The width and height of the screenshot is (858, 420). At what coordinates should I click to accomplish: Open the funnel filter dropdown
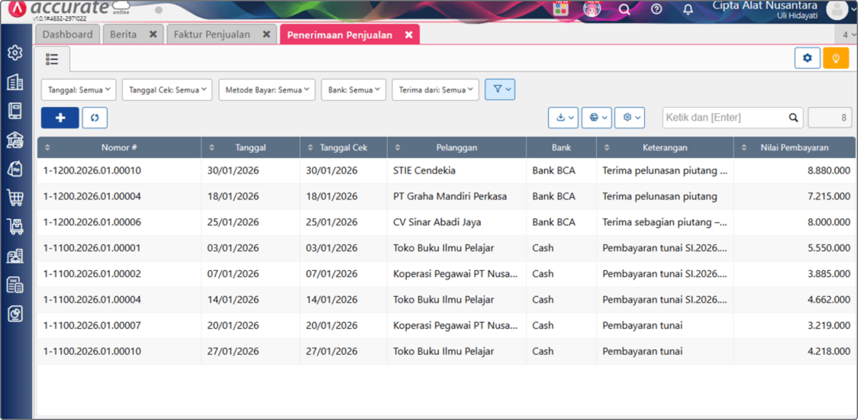500,90
